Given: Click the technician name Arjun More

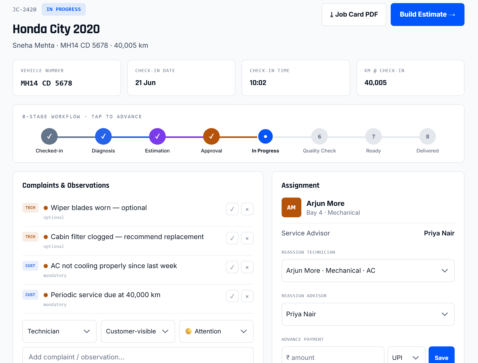Looking at the screenshot, I should [x=326, y=203].
